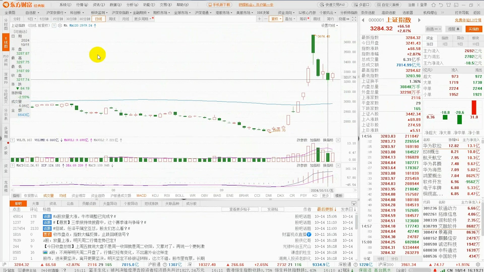Click the 免费体验L2行情 link
The height and width of the screenshot is (272, 484).
tap(468, 20)
